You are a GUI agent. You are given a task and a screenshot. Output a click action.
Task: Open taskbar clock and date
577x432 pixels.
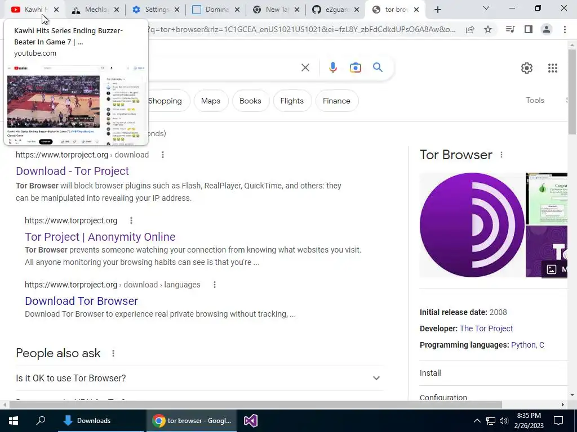click(529, 421)
